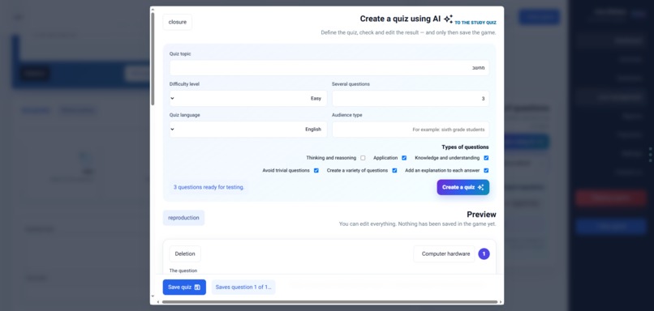This screenshot has height=311, width=654.
Task: Open the 'TO THE STUDY QUIZ' link
Action: pos(475,23)
